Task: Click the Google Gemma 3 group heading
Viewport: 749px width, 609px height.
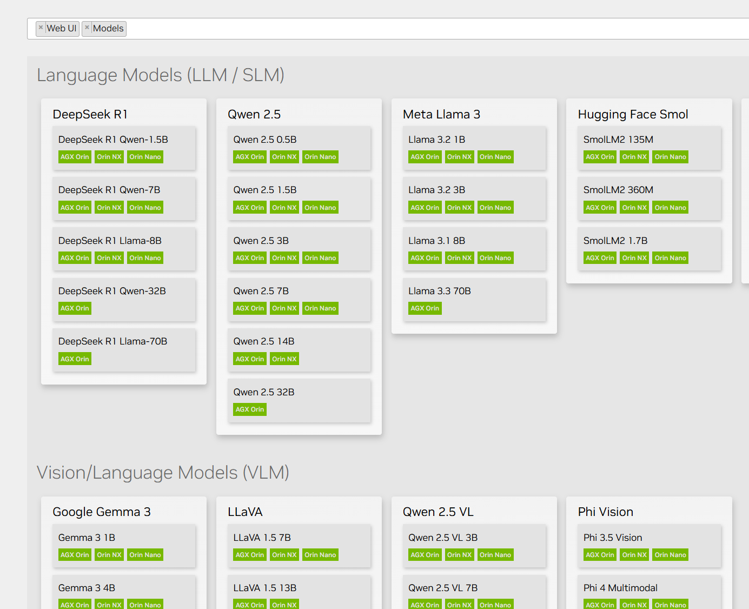Action: coord(102,512)
